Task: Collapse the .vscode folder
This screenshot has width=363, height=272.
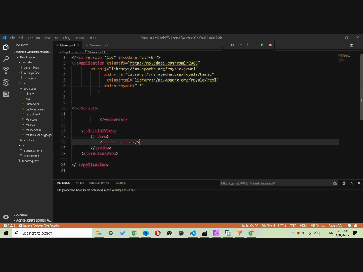Action: pos(27,62)
